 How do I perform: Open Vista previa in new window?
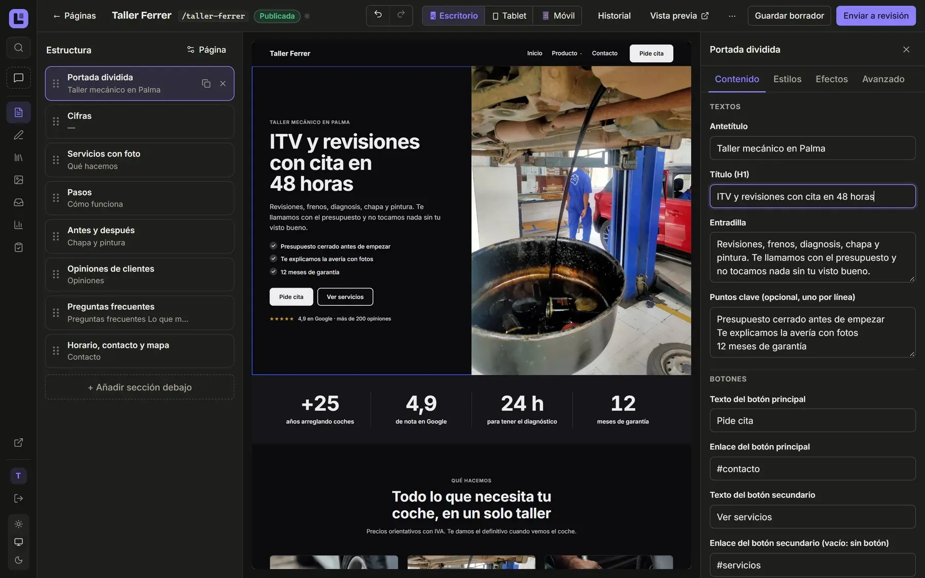(x=679, y=16)
